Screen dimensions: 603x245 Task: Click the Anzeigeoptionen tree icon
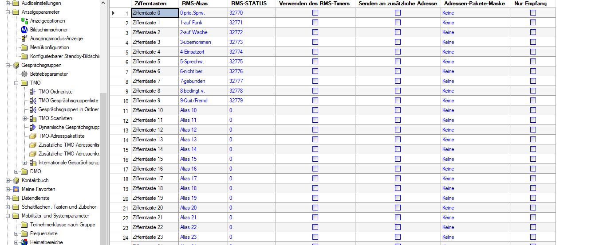coord(24,21)
